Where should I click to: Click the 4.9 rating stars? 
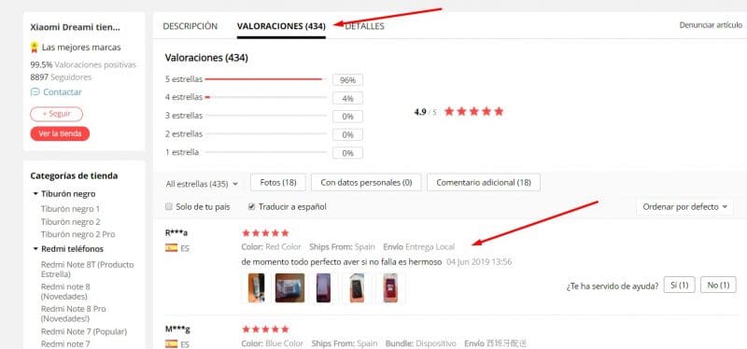pyautogui.click(x=473, y=111)
